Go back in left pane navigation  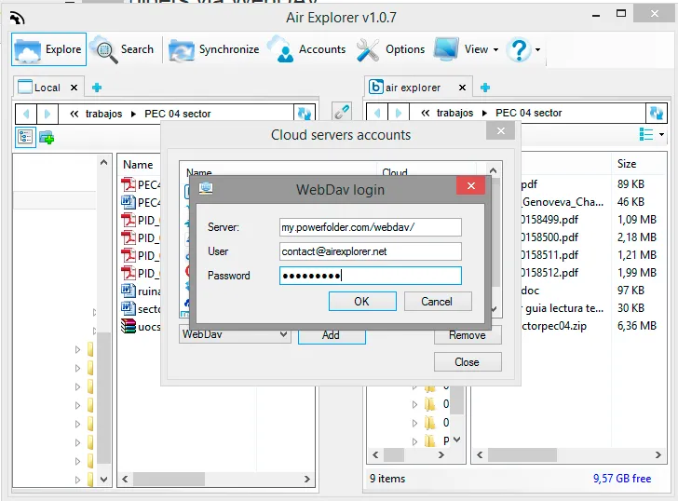point(26,114)
